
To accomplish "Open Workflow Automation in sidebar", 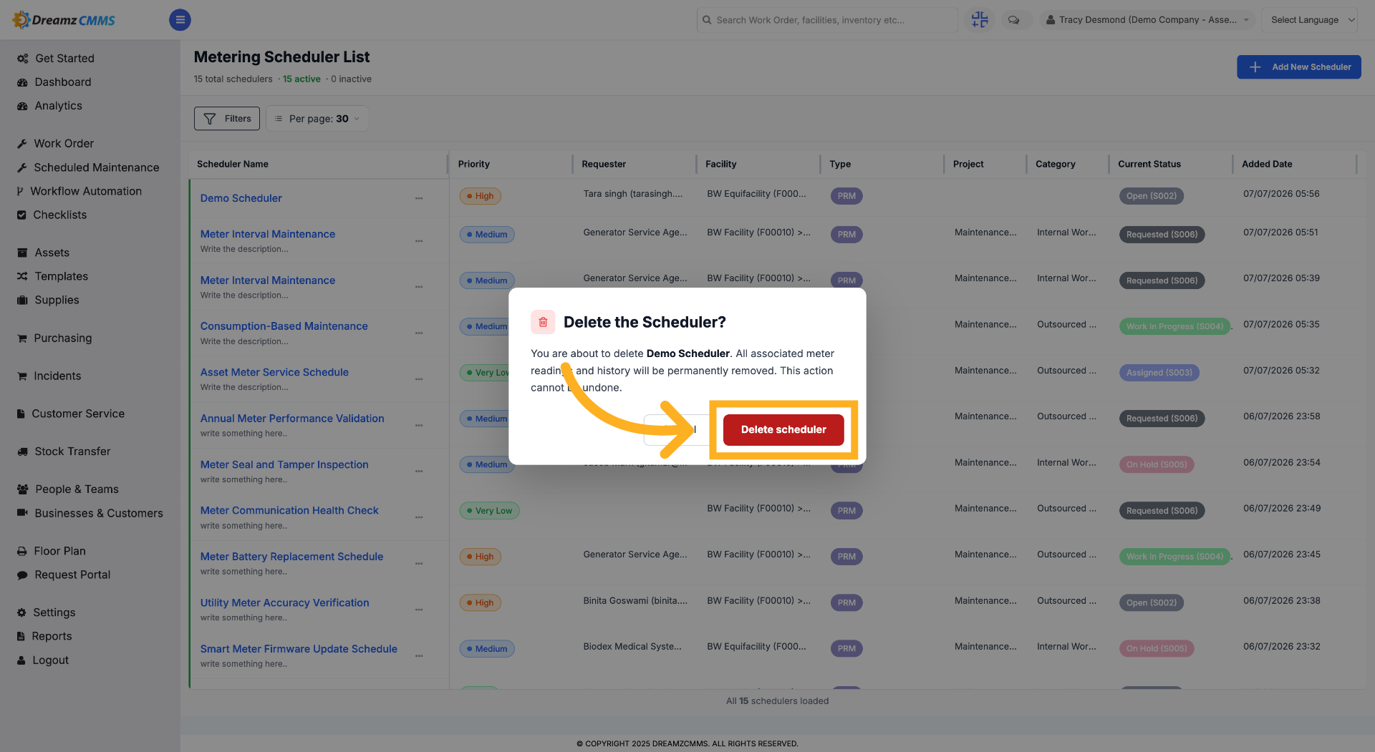I will click(86, 191).
